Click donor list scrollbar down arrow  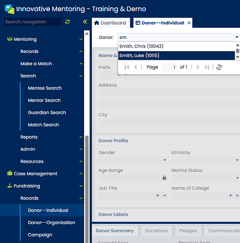tap(238, 57)
